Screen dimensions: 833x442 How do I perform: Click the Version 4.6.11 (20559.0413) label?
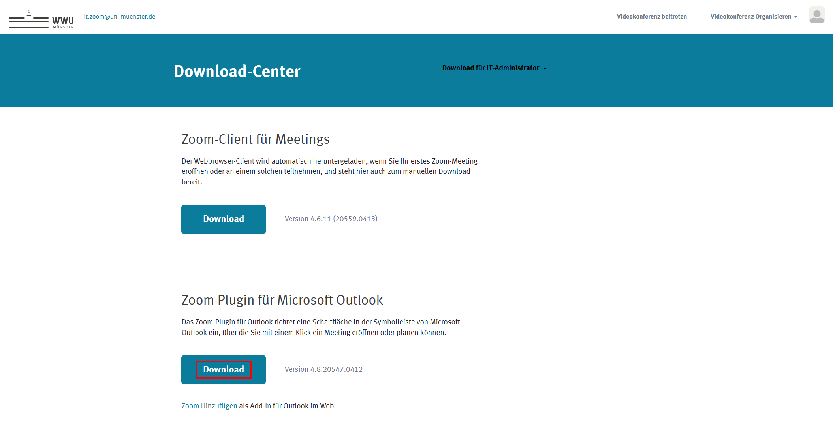point(331,219)
